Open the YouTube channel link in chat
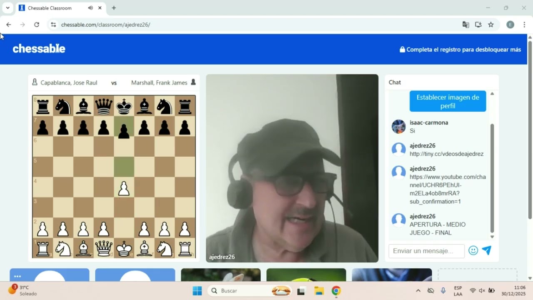This screenshot has width=533, height=300. [x=448, y=189]
